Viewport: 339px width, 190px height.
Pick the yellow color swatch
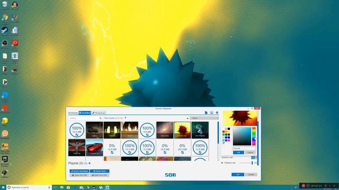point(229,131)
